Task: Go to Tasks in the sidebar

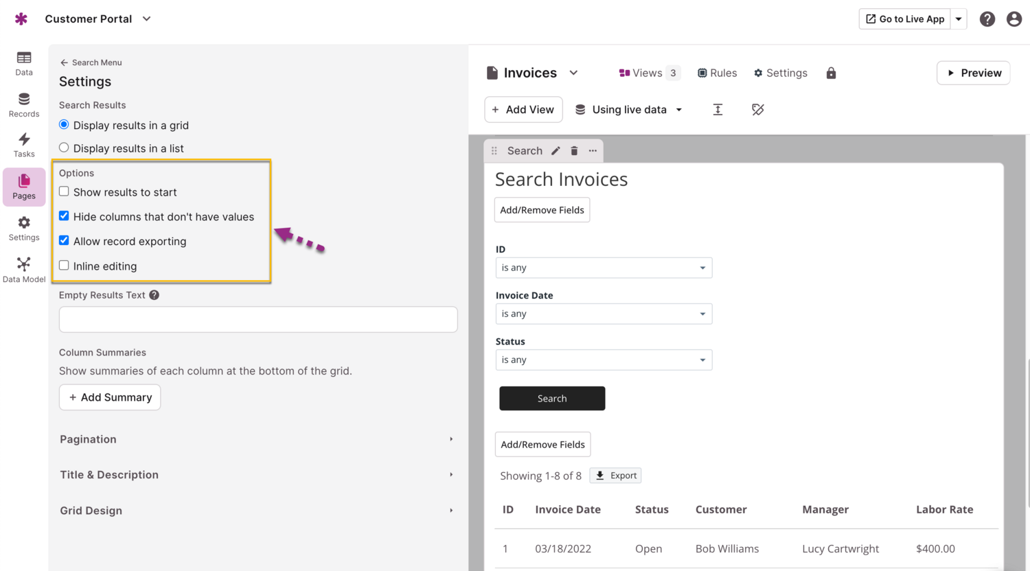Action: pos(24,145)
